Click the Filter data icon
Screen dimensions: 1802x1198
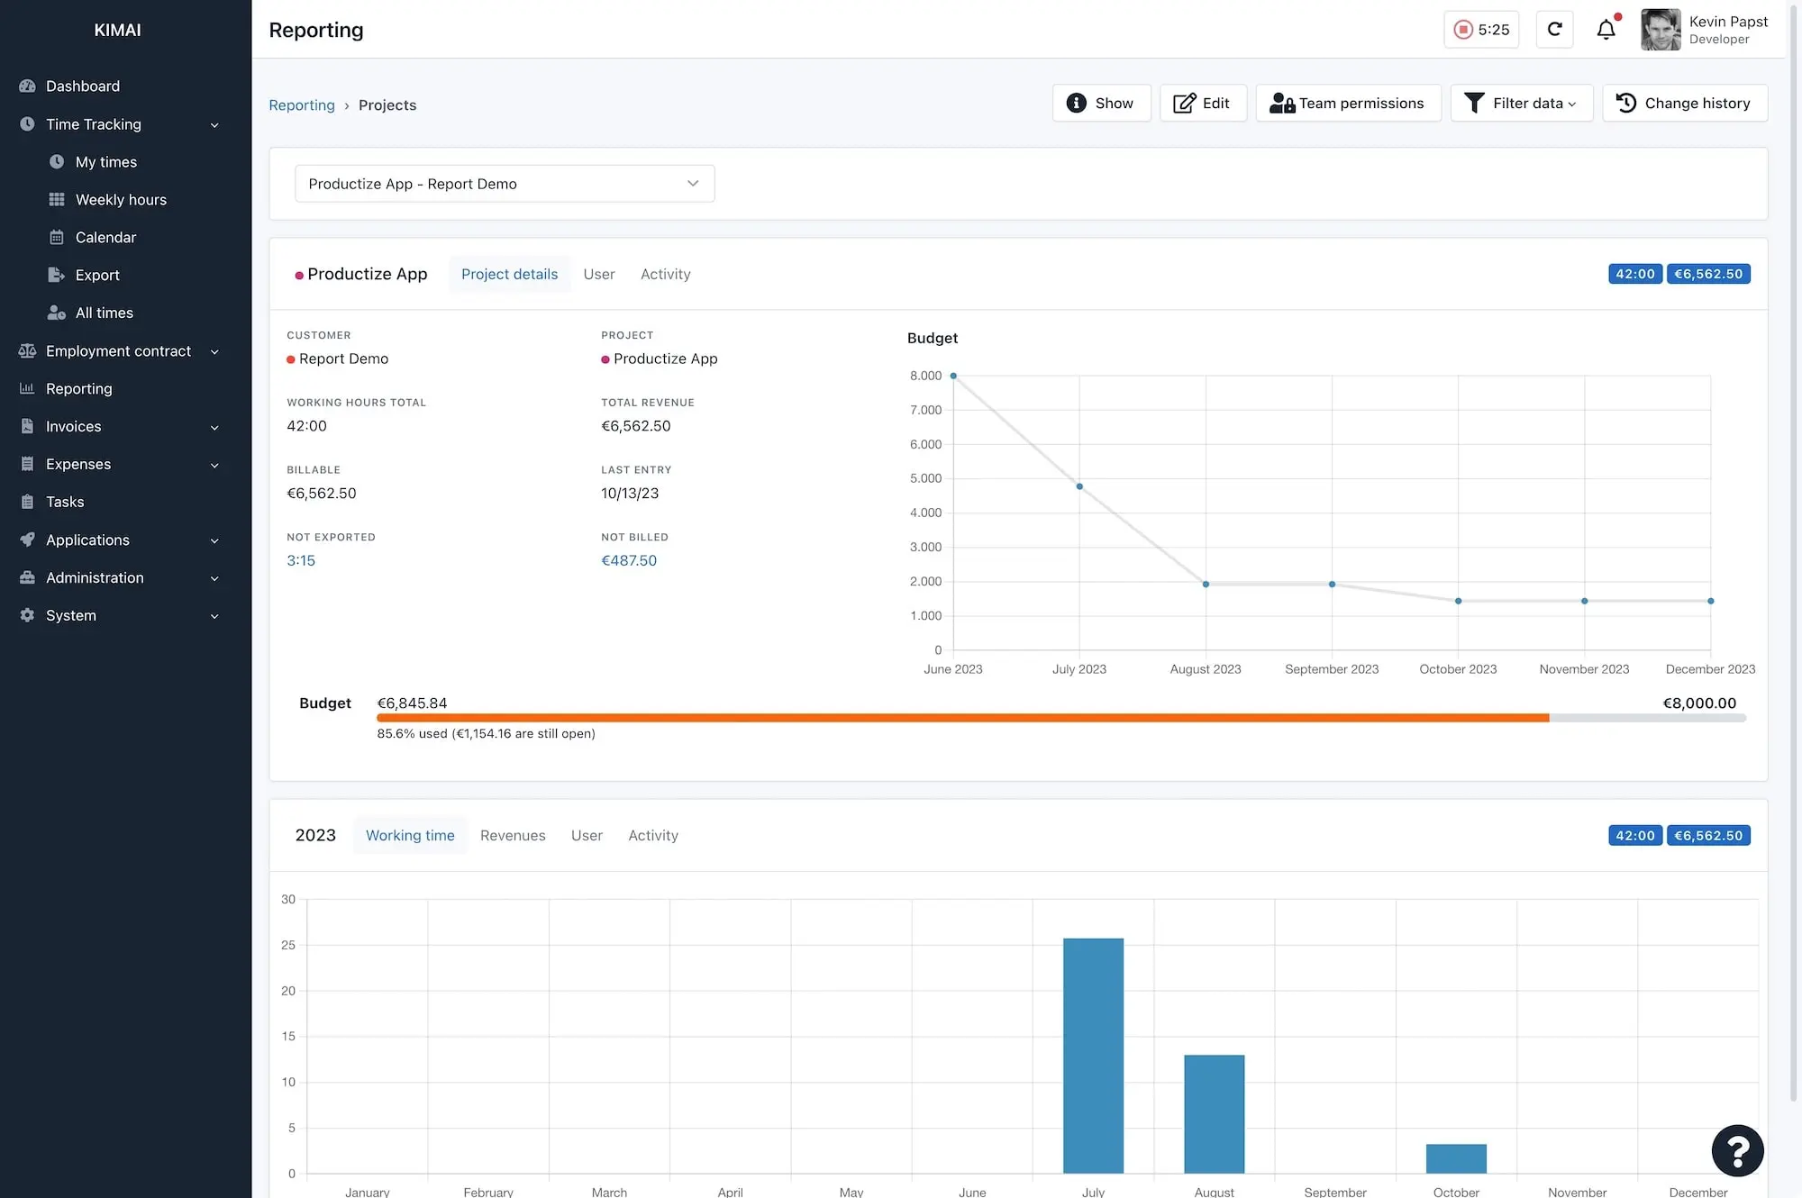[1474, 102]
